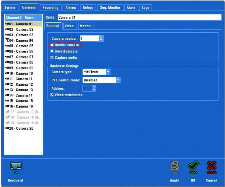Viewport: 225px width, 187px height.
Task: Increase the Address value with up arrow
Action: (x=94, y=87)
